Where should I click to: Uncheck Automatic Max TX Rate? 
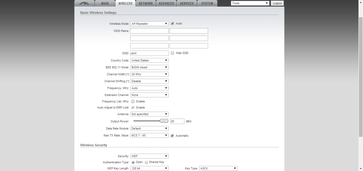tap(172, 136)
